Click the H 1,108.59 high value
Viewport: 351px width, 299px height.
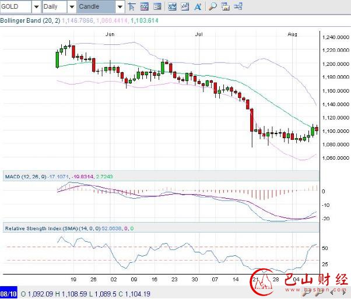coord(71,294)
